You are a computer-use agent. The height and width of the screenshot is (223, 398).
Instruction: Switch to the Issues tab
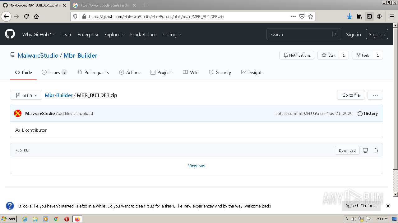click(54, 72)
